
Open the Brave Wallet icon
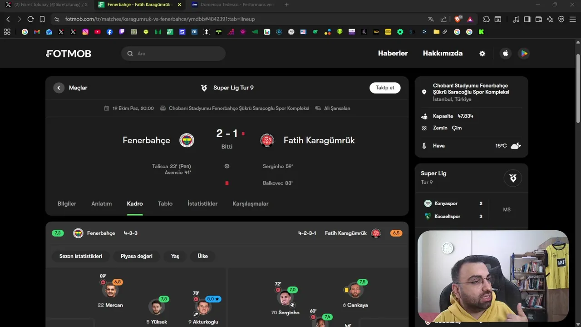[539, 19]
